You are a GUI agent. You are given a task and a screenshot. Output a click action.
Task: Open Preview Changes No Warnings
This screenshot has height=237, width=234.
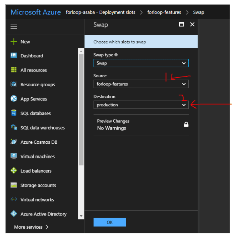click(x=141, y=125)
